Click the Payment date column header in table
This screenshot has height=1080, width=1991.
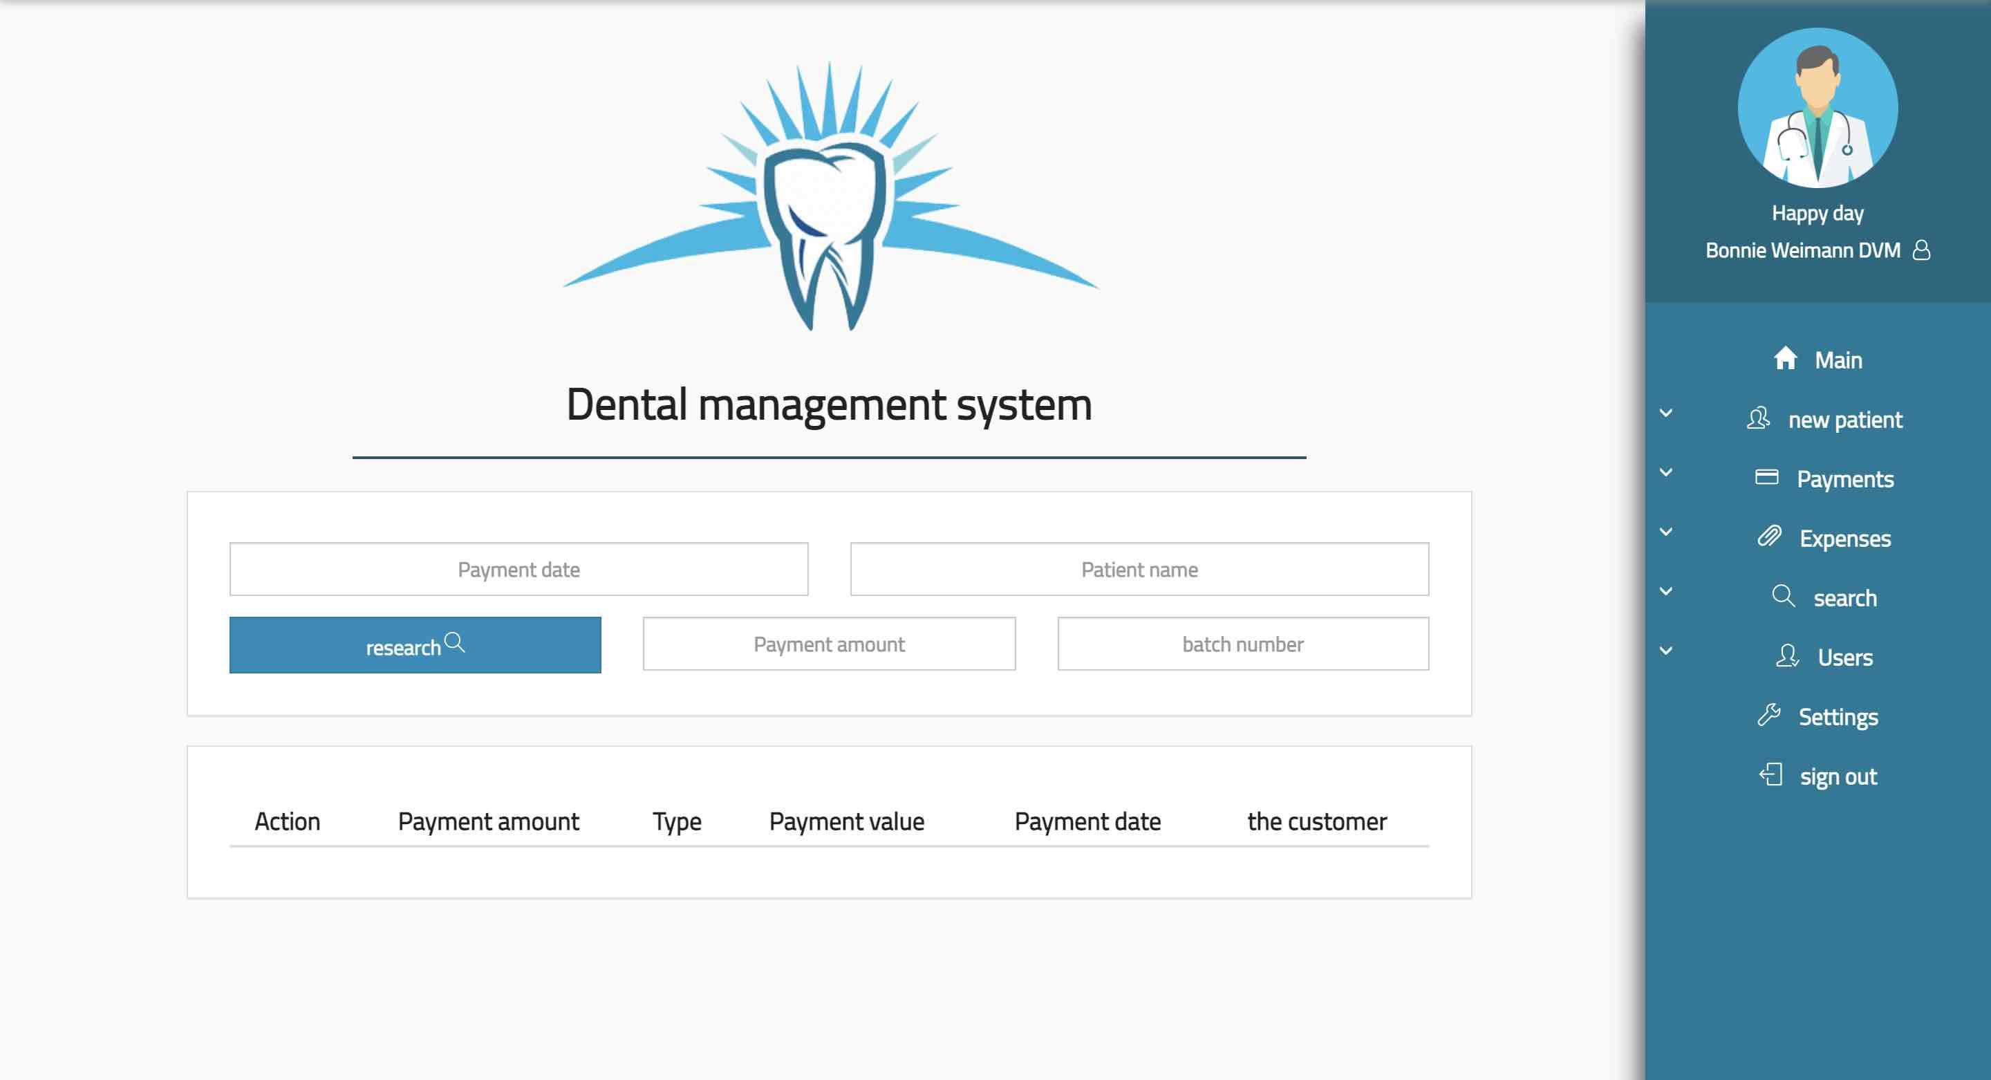(1087, 821)
